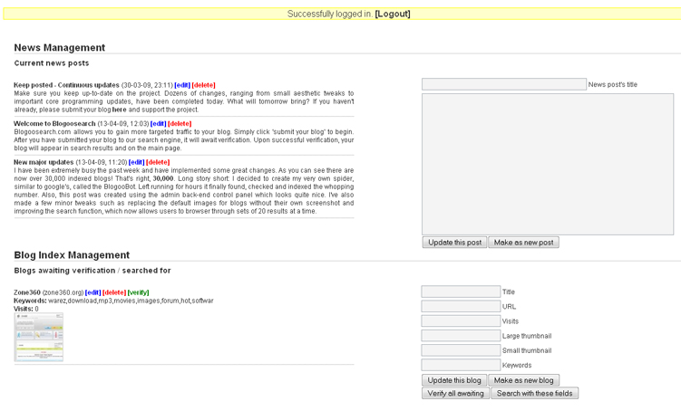Click the '(zone360.org)' URL text
The width and height of the screenshot is (681, 411).
(x=63, y=292)
